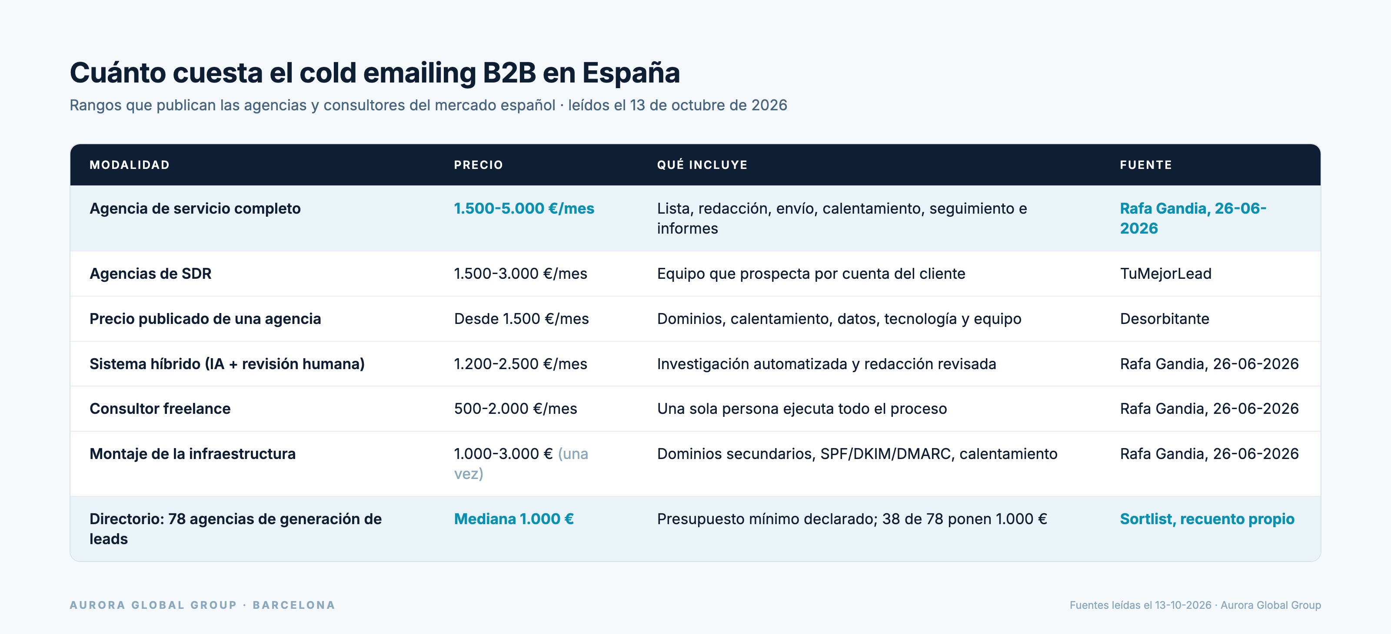Select the 'Consultor freelance' cell
The image size is (1391, 634).
point(160,409)
